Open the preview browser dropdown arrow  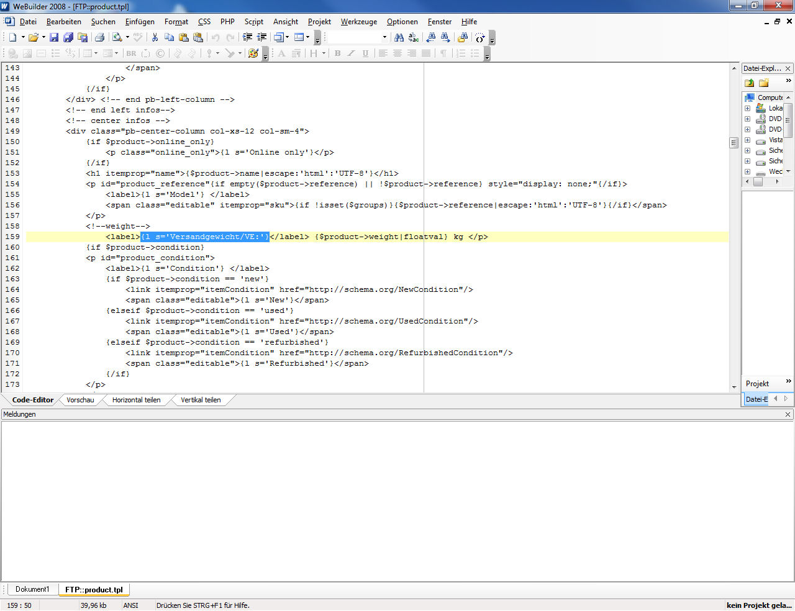(127, 37)
